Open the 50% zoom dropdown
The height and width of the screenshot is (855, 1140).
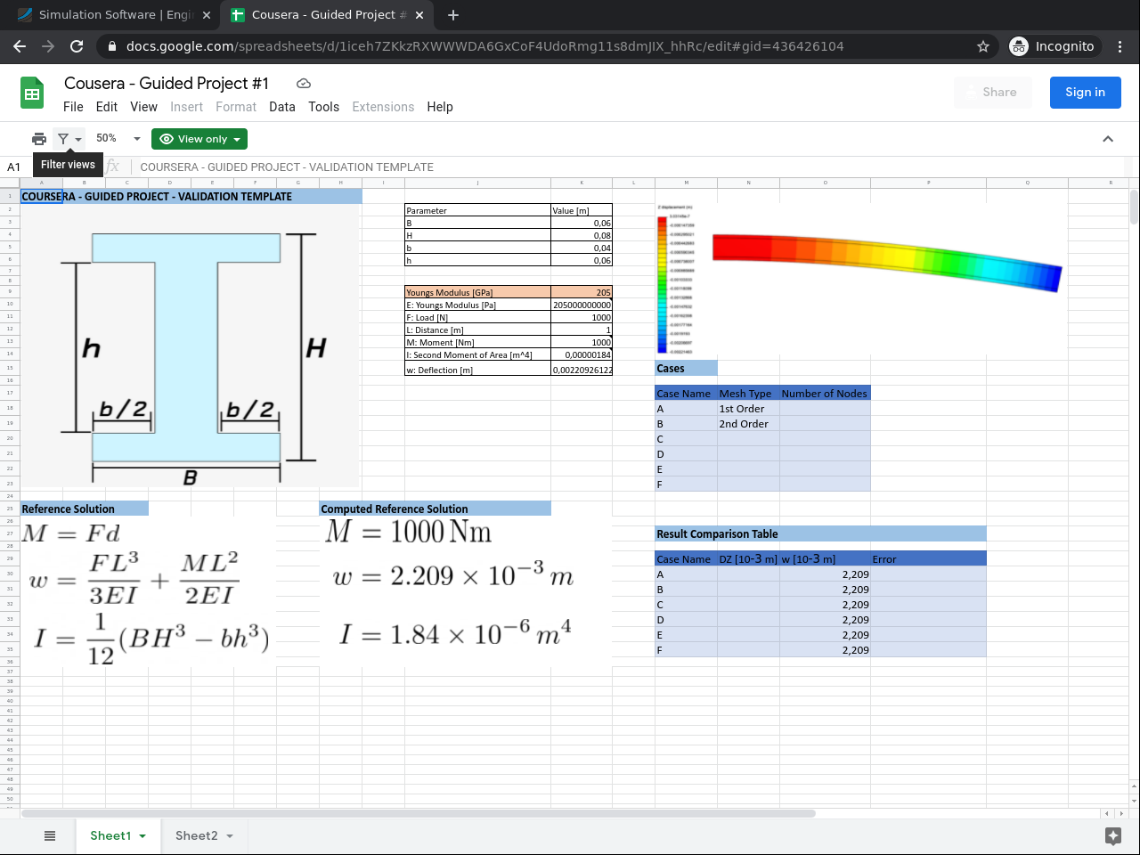pos(118,139)
